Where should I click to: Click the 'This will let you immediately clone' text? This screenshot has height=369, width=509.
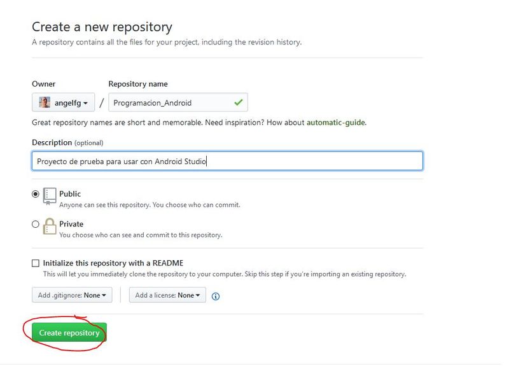coord(225,274)
